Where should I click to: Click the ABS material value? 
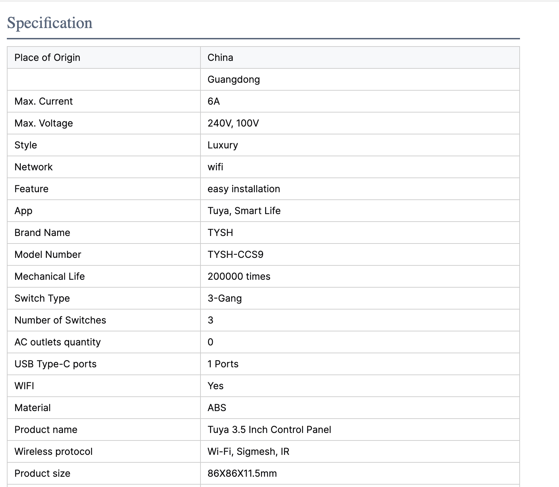pos(217,408)
